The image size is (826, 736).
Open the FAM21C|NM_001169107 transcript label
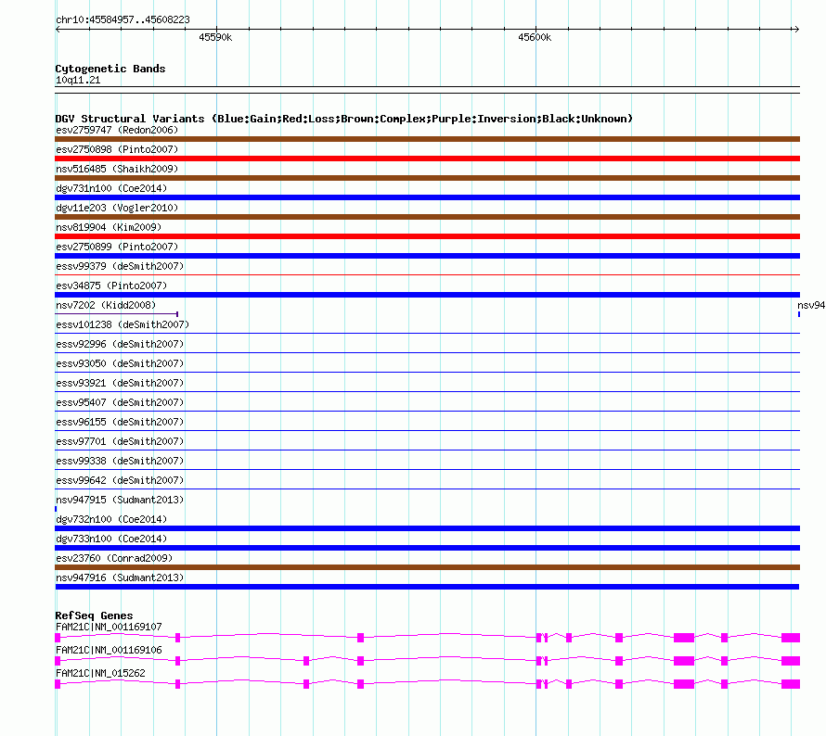(x=109, y=627)
